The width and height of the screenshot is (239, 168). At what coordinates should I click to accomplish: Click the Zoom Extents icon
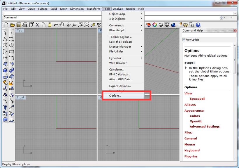[87, 25]
